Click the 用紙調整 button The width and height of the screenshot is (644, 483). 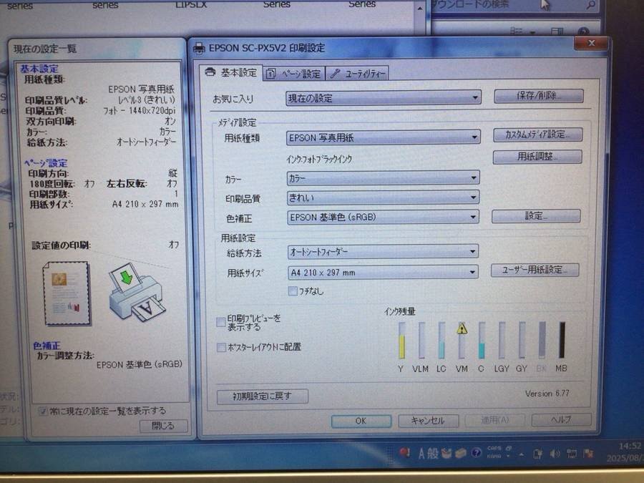[537, 157]
